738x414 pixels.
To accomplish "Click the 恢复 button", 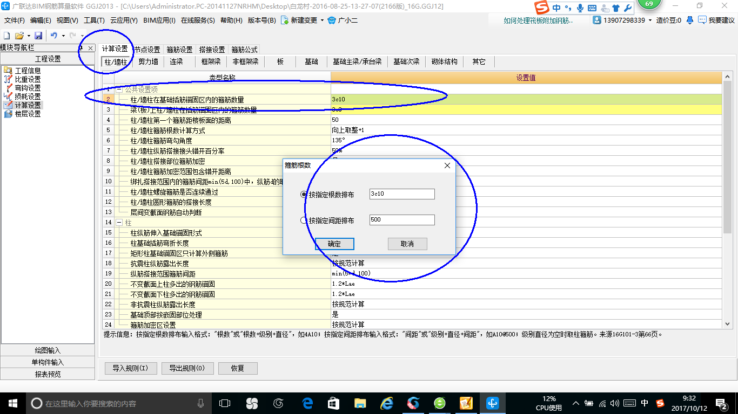I will [x=238, y=368].
